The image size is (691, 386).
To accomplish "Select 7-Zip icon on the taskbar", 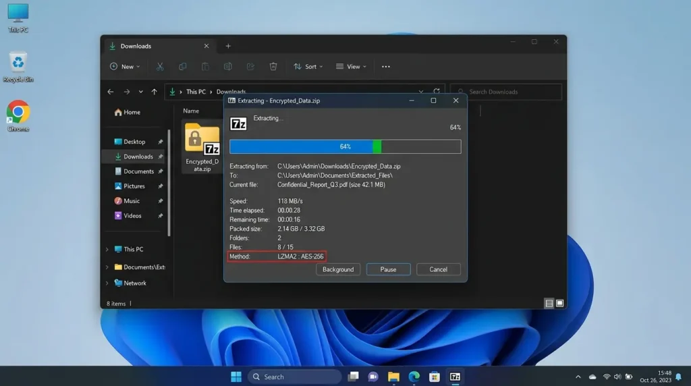I will [x=455, y=377].
